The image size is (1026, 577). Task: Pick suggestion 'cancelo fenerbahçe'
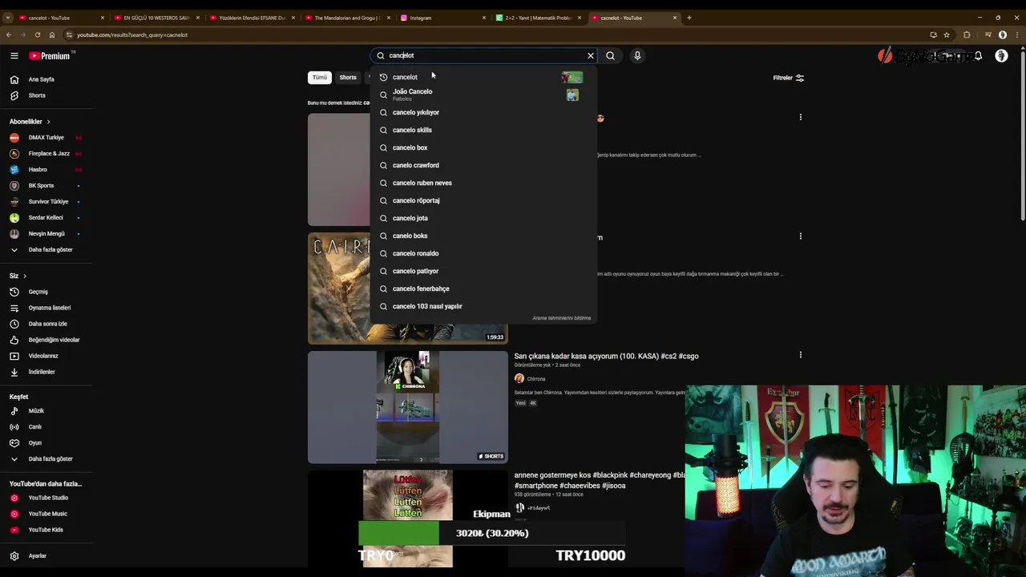484,288
